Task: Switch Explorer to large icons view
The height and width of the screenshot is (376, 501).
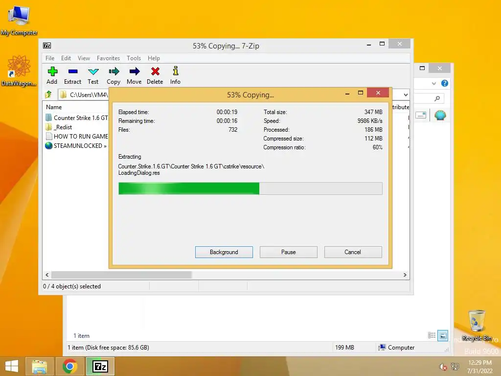Action: tap(443, 335)
